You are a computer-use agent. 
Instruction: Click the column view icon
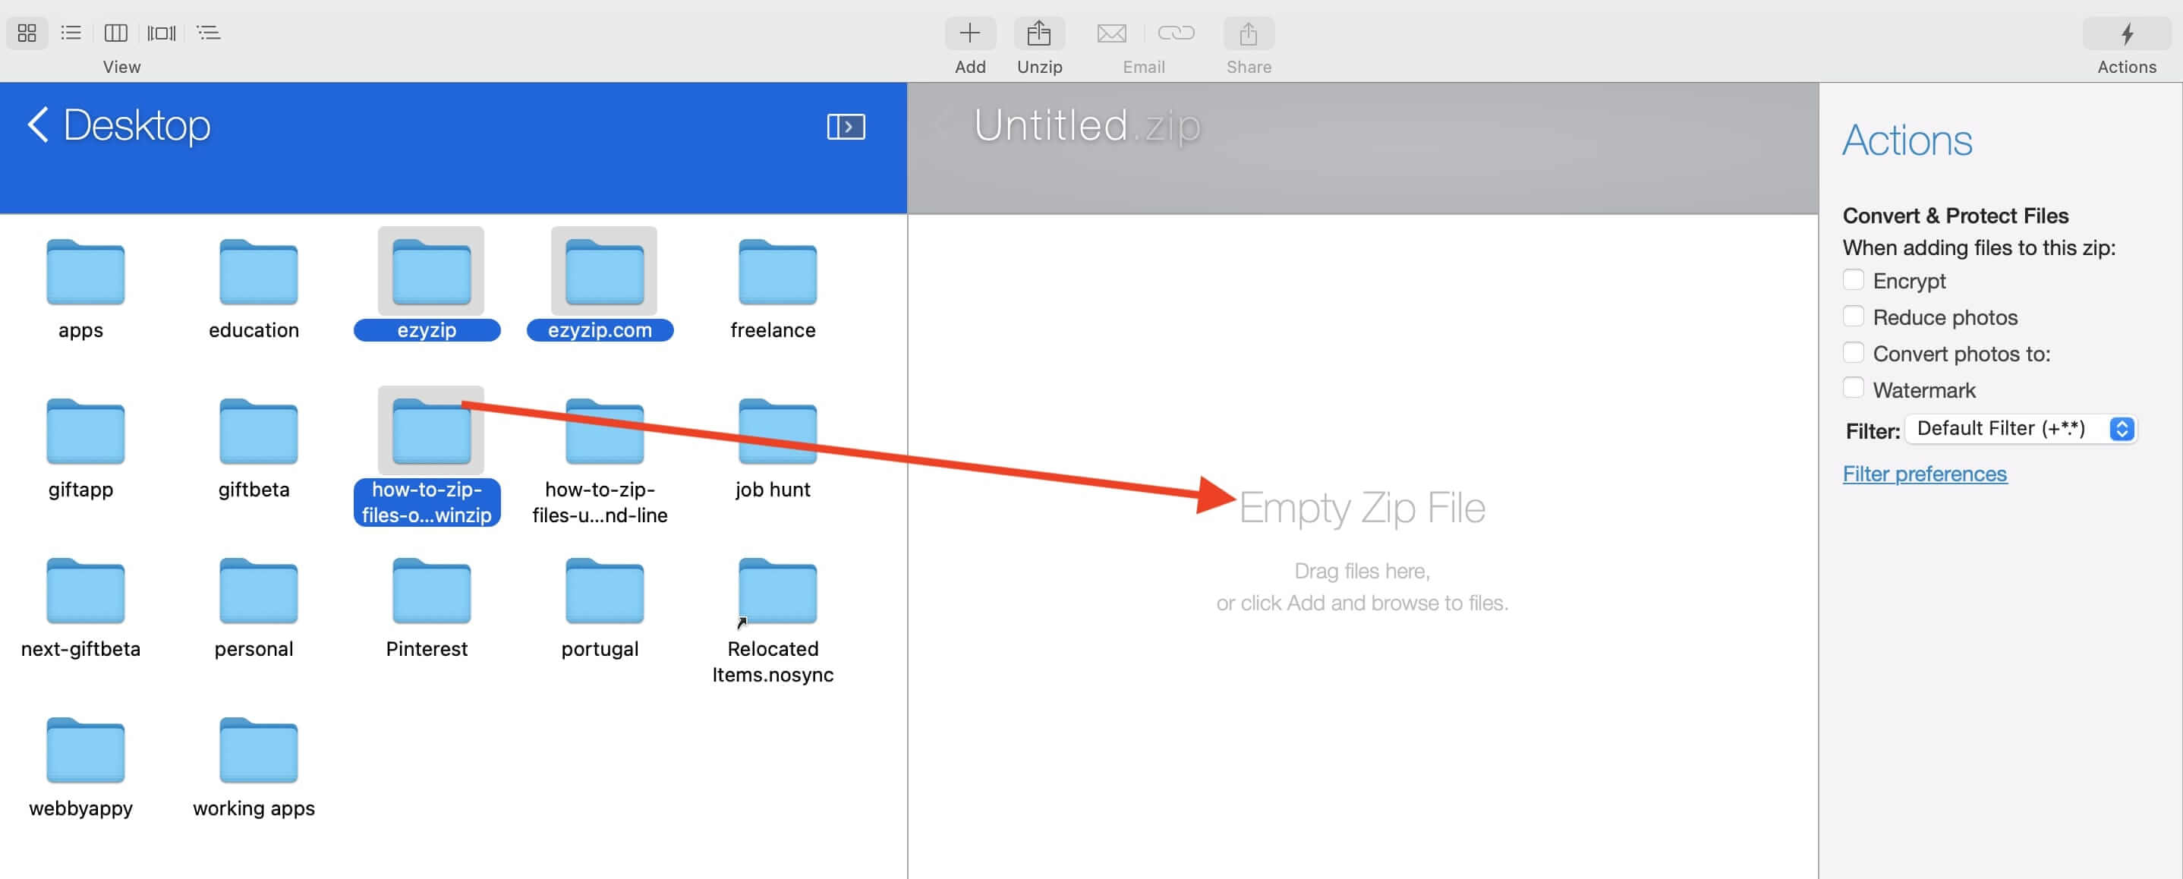point(114,30)
